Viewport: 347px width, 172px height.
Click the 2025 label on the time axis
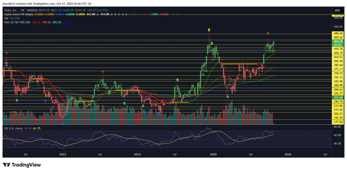pyautogui.click(x=213, y=155)
